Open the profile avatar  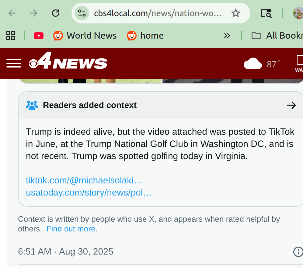(298, 13)
